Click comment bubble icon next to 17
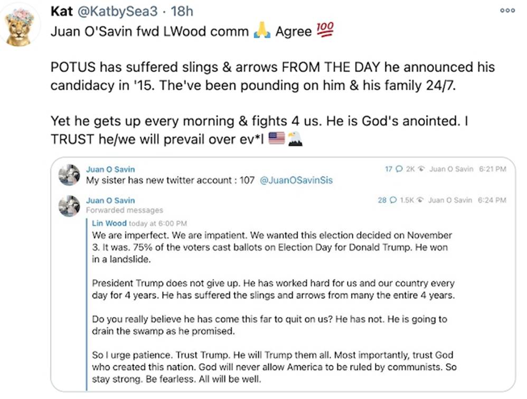 (399, 169)
